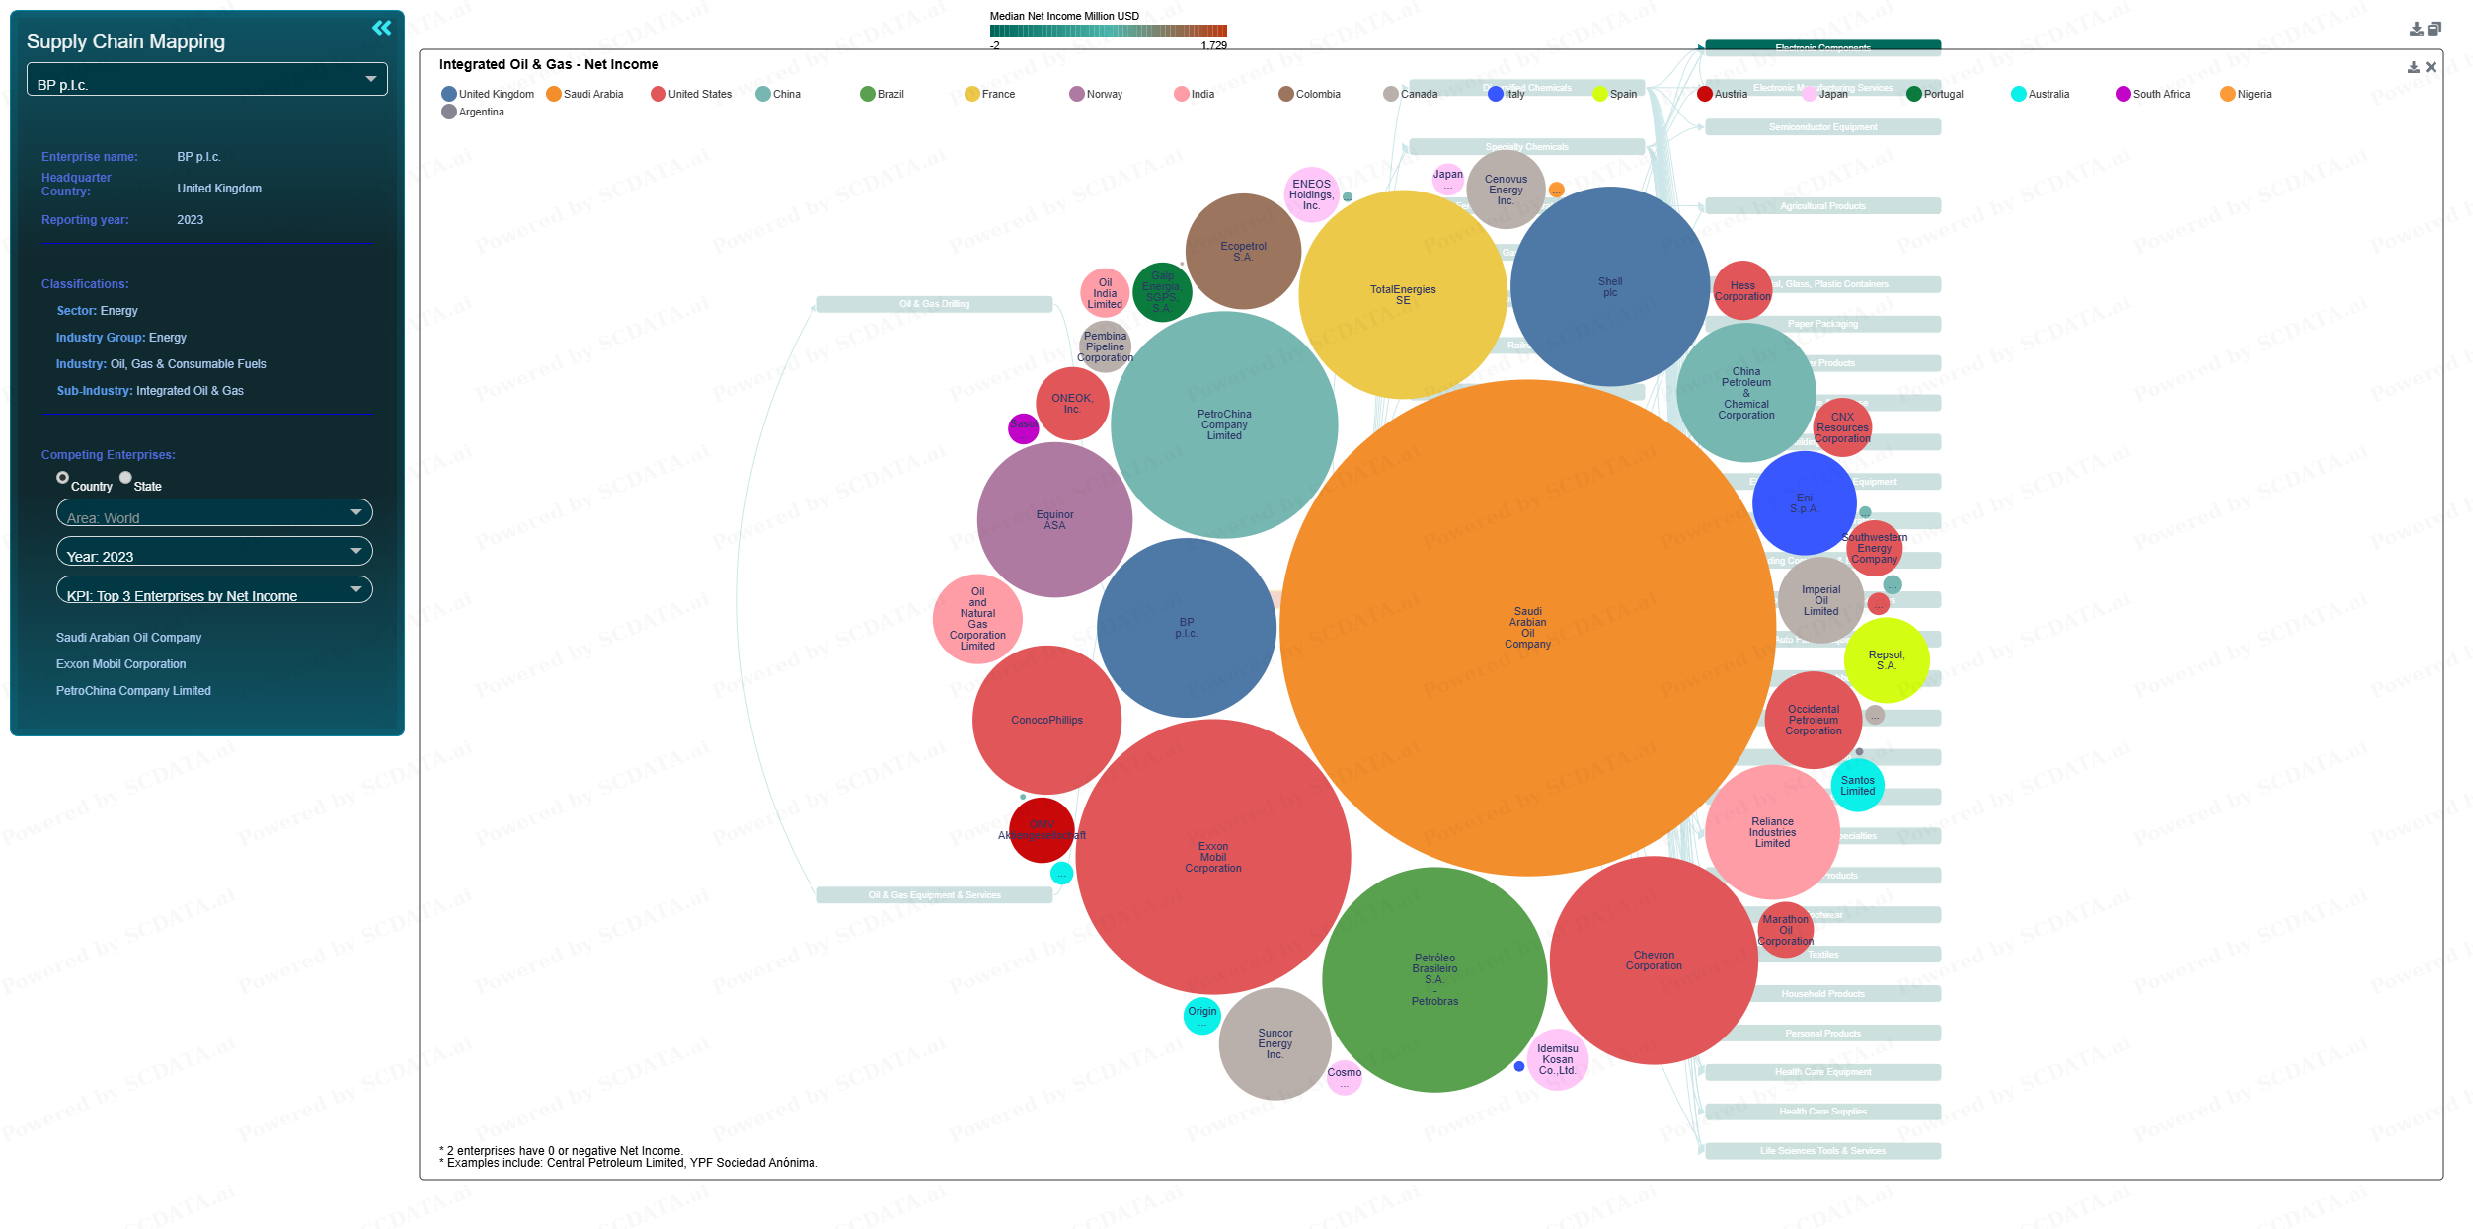Toggle United States in the chart legend

click(691, 94)
